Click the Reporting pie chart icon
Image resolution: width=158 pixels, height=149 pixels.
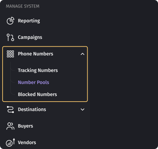[11, 21]
